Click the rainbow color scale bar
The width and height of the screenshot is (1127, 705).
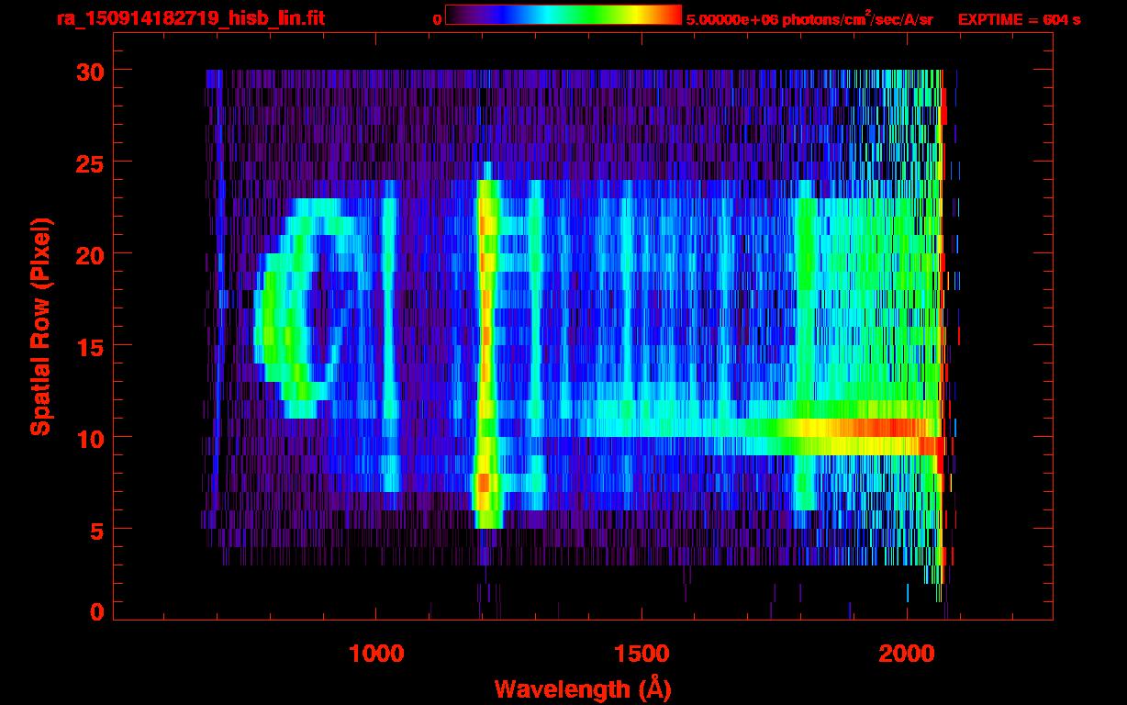click(563, 16)
